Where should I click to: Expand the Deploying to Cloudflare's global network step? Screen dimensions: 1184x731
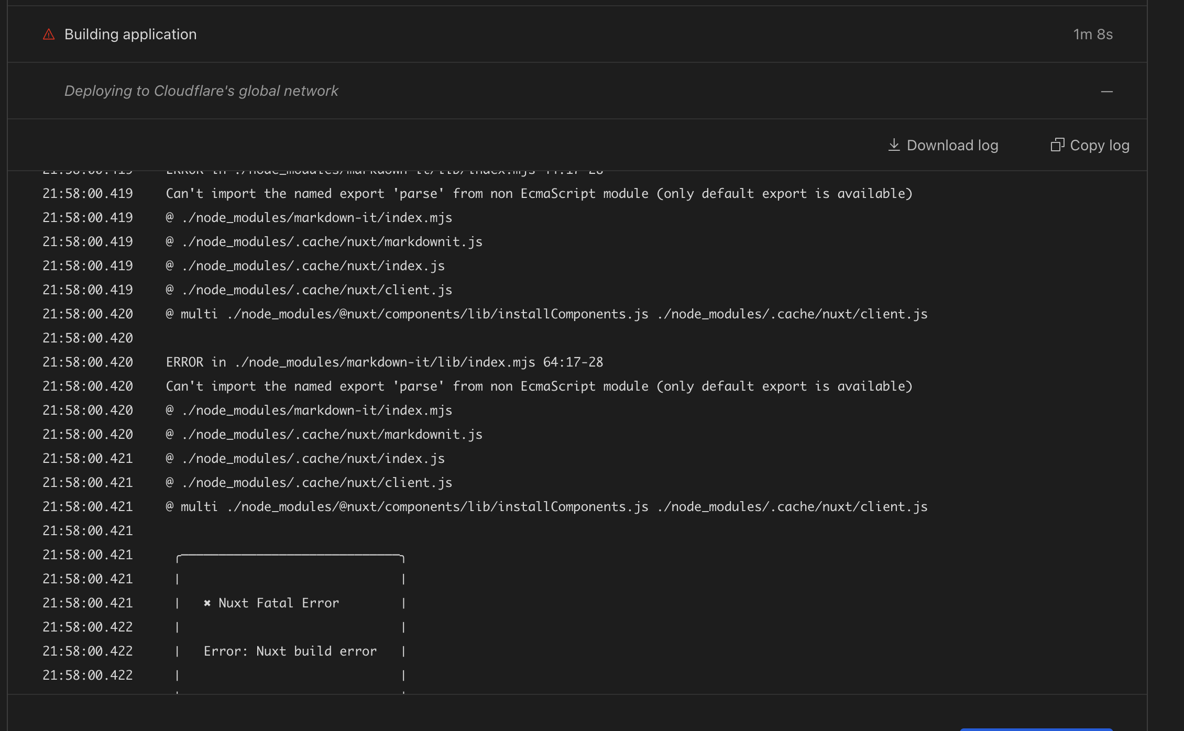pyautogui.click(x=201, y=91)
